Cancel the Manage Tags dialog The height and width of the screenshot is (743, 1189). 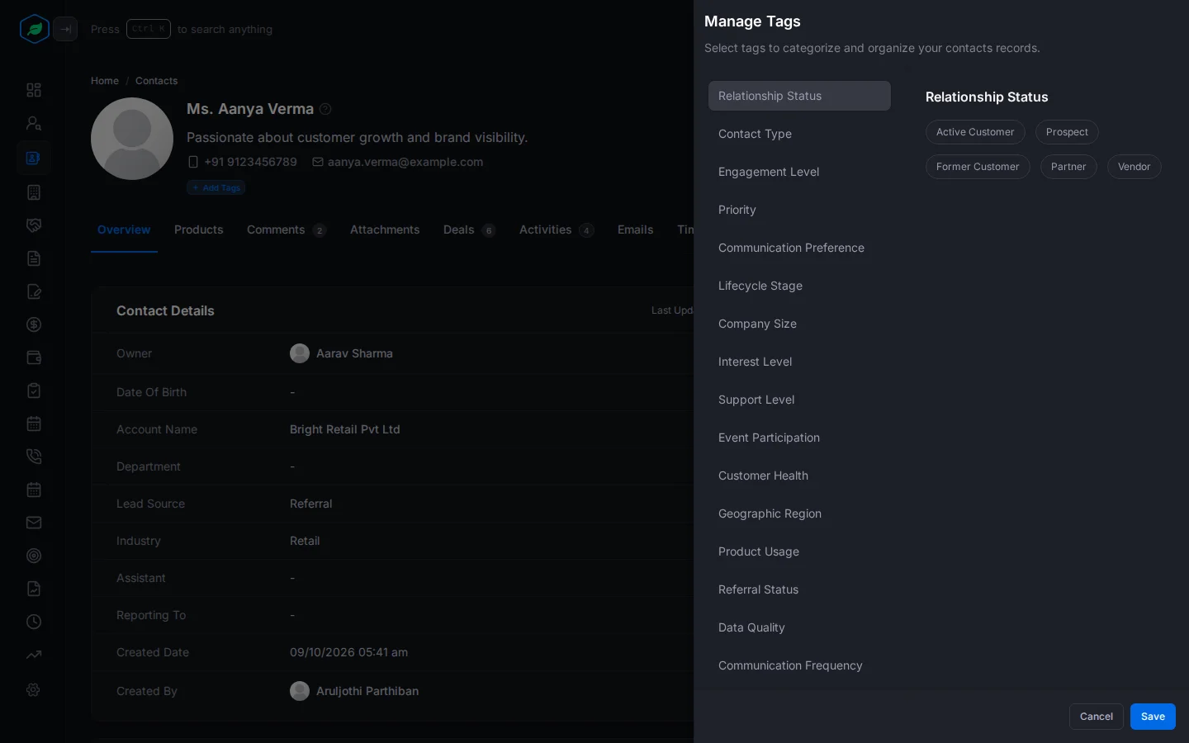tap(1097, 717)
